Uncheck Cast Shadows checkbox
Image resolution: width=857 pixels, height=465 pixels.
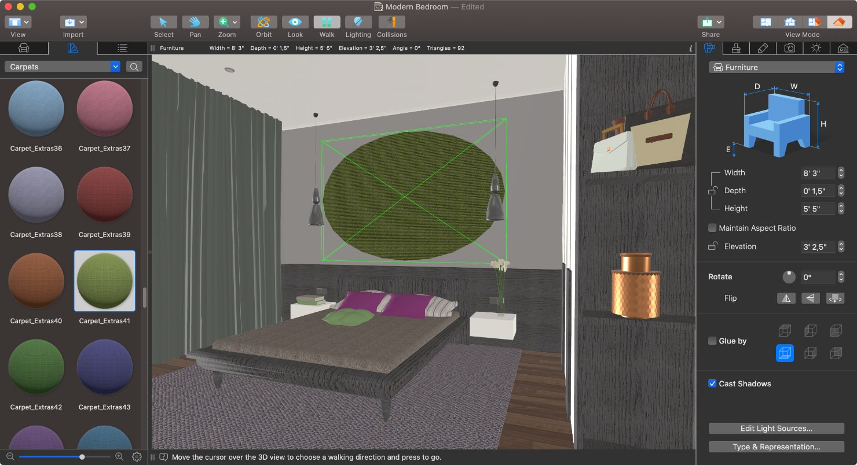click(712, 383)
